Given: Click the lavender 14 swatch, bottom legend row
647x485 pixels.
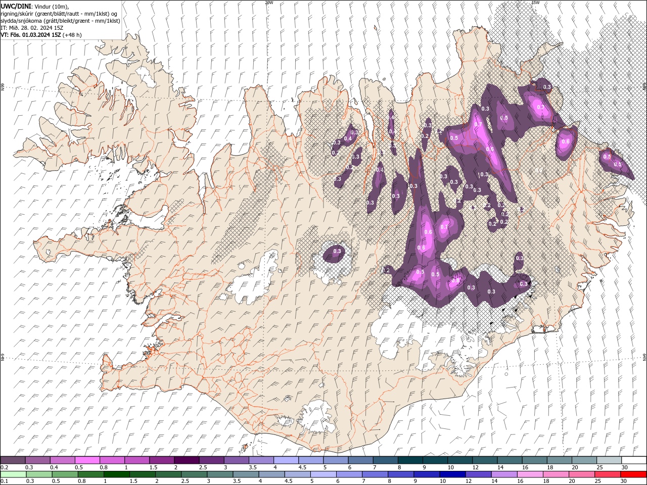Looking at the screenshot, I should [x=504, y=474].
